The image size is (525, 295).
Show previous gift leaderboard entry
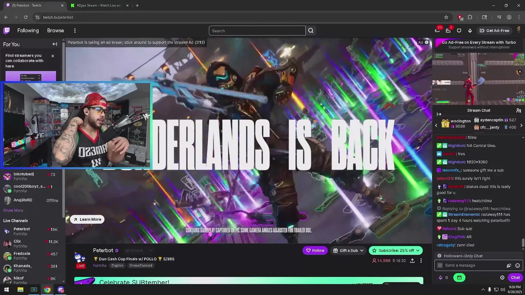click(x=436, y=125)
